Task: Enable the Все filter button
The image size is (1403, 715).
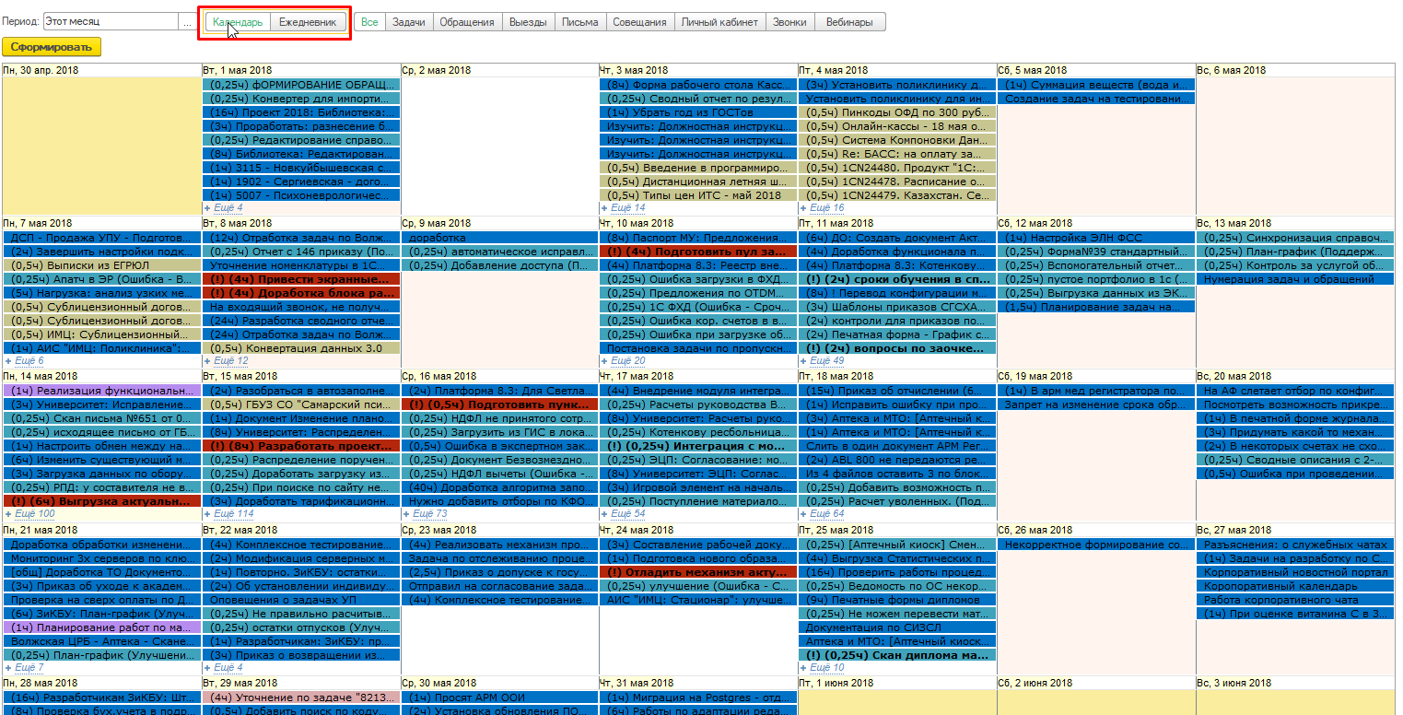Action: (369, 22)
